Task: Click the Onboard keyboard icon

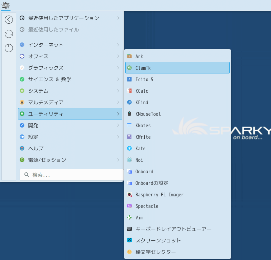Action: (129, 171)
